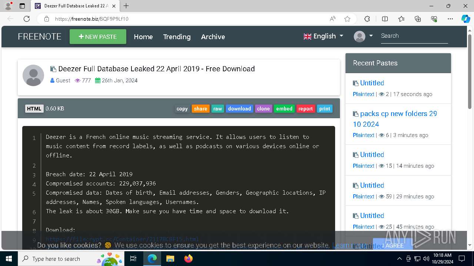Open the Copilot sidebar icon
The height and width of the screenshot is (266, 474).
coord(465,19)
